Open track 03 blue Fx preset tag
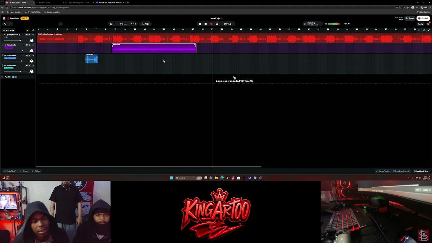 click(x=10, y=58)
